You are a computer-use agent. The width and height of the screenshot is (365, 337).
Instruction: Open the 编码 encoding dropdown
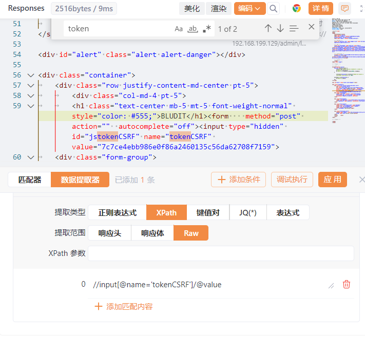point(249,9)
